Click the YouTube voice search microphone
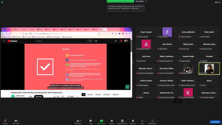The height and width of the screenshot is (125, 222). 96,41
